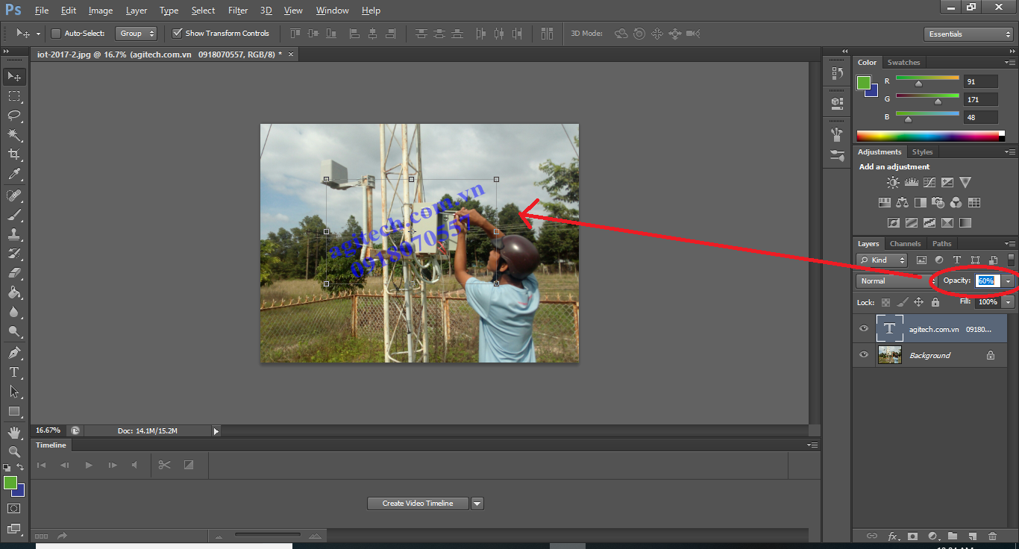Screen dimensions: 1019x549
Task: Hide the Background layer
Action: point(864,355)
